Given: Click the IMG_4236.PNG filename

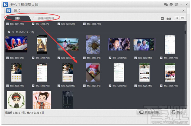Looking at the screenshot, I should 43,58.
